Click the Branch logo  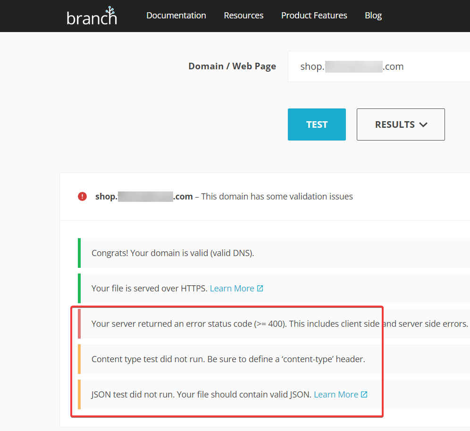92,16
